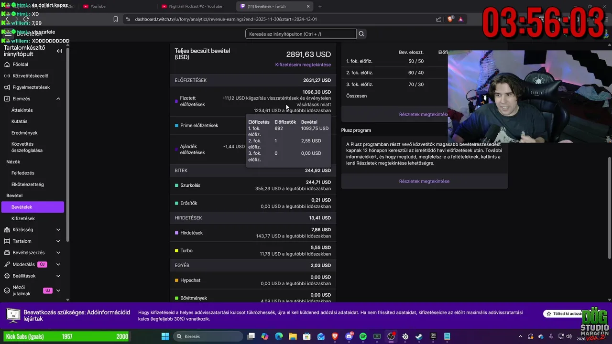Open Task View on taskbar
The image size is (612, 344).
(251, 336)
